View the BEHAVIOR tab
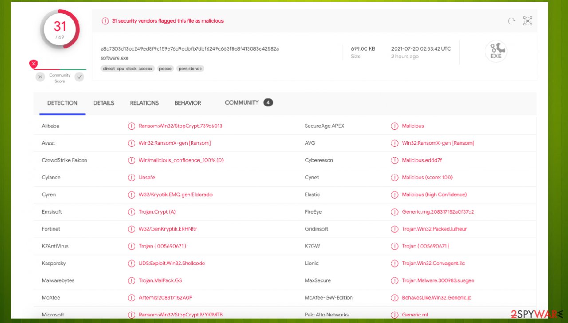This screenshot has width=568, height=323. (188, 103)
